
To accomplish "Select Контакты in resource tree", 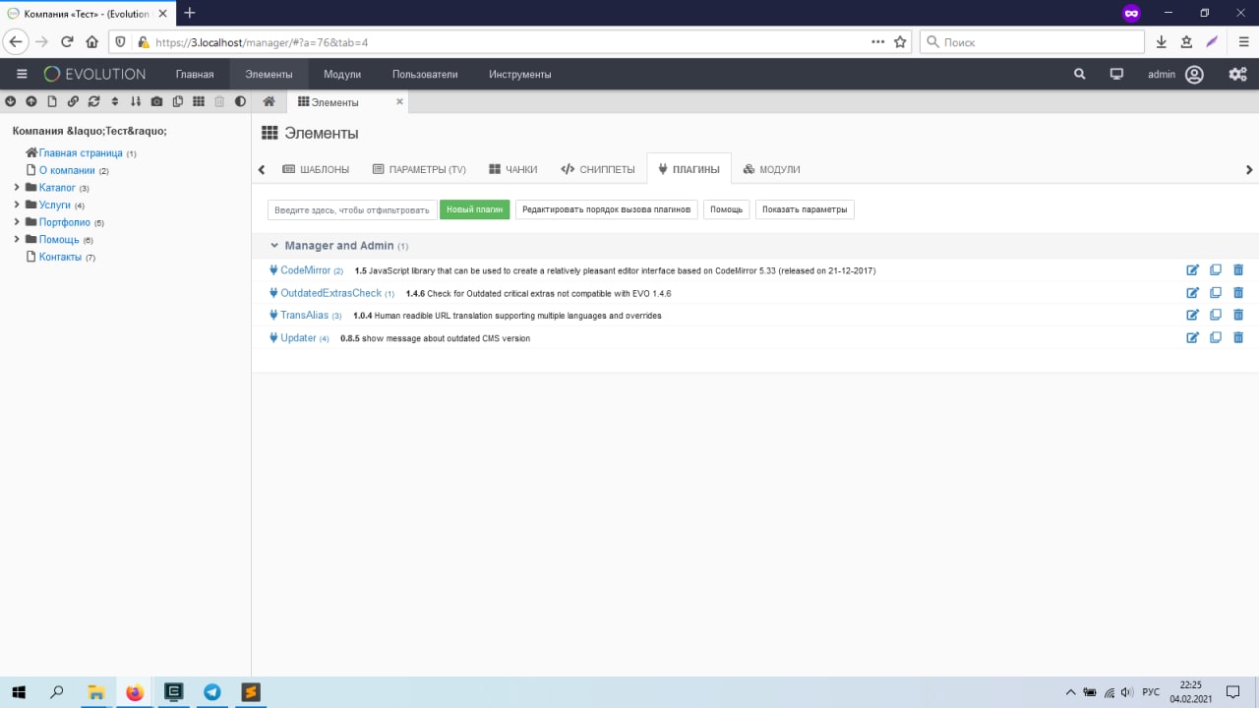I will 60,258.
